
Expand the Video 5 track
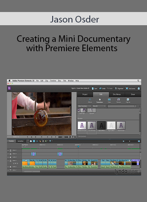pos(8,150)
